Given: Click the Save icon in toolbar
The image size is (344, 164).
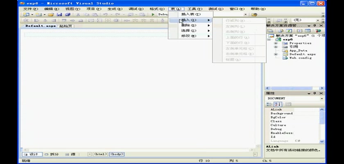Looking at the screenshot, I should coord(59,14).
